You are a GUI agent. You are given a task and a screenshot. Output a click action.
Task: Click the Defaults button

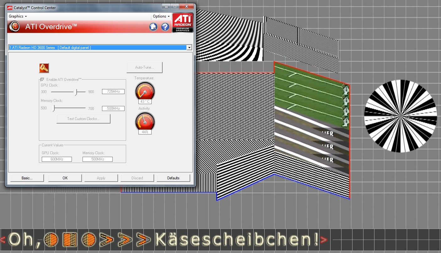[x=173, y=178]
